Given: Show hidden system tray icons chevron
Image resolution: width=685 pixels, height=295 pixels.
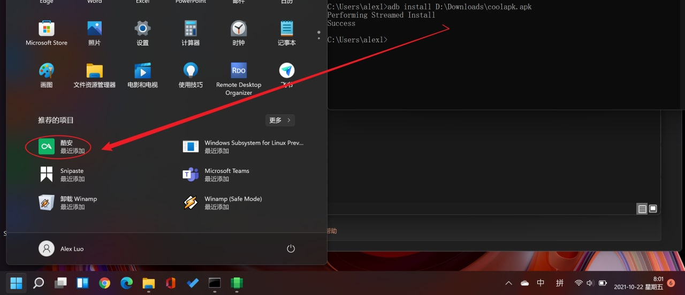Looking at the screenshot, I should pos(508,283).
